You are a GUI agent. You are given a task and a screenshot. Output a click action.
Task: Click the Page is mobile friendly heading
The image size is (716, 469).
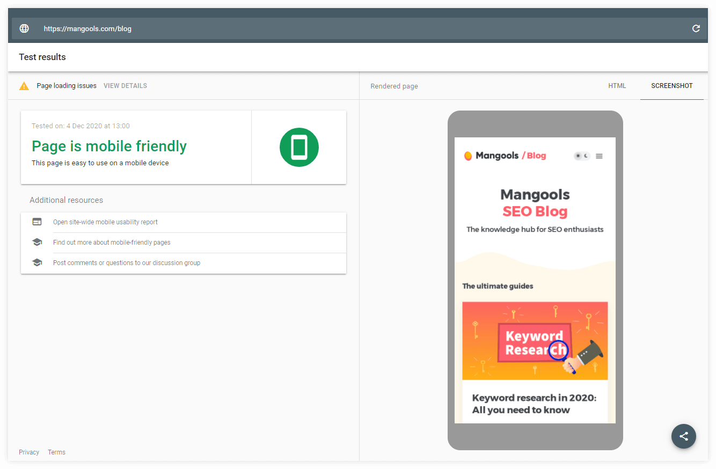[109, 146]
